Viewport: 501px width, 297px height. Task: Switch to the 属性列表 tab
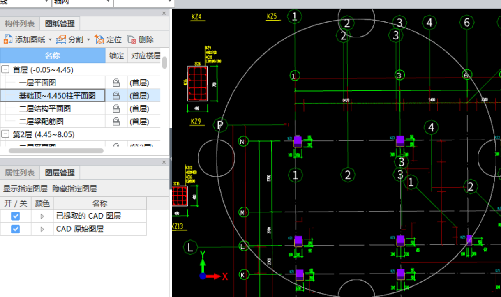tap(20, 173)
